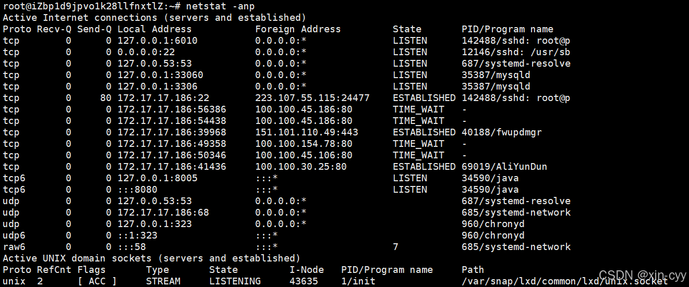Select program name 40188/fwupdmgr
The width and height of the screenshot is (689, 287).
point(502,132)
